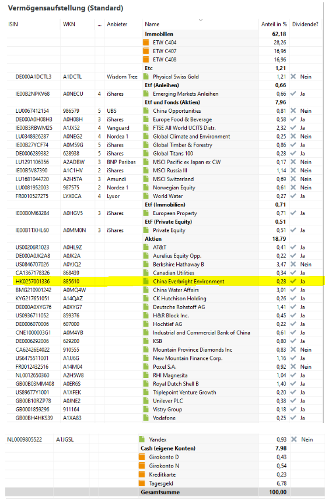Viewport: 325px width, 499px height.
Task: Click the 3,47 percentage of Berkshire Hathaway
Action: [x=281, y=264]
